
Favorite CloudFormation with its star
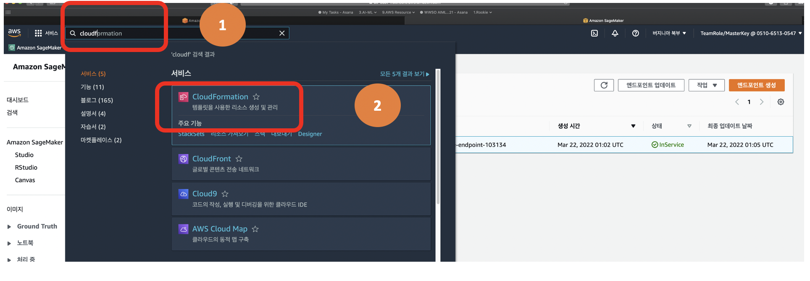coord(256,97)
